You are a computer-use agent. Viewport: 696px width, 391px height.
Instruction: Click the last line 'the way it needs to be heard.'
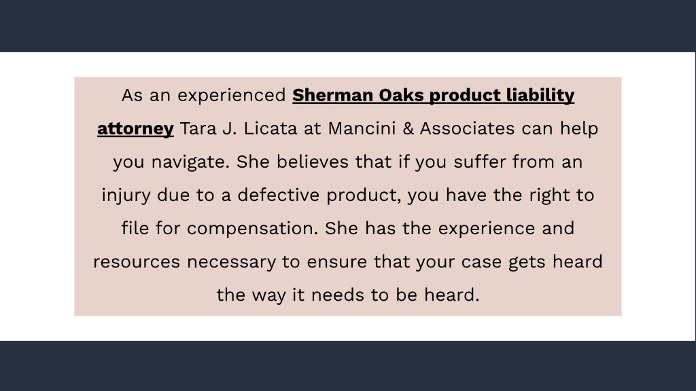348,295
